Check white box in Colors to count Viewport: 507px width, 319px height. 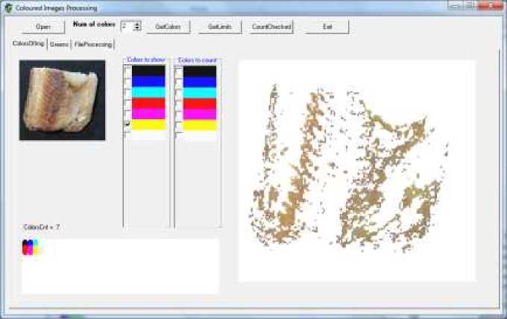pos(178,136)
